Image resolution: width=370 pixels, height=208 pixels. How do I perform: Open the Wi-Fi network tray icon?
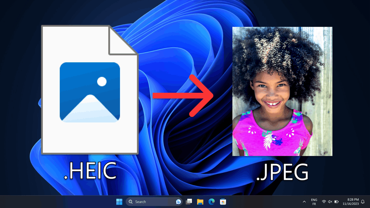(324, 202)
